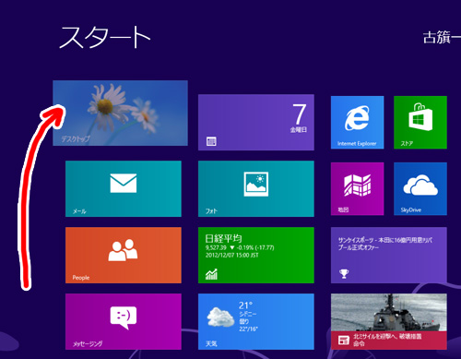
Task: Open the Maps icon tile
Action: pos(357,185)
